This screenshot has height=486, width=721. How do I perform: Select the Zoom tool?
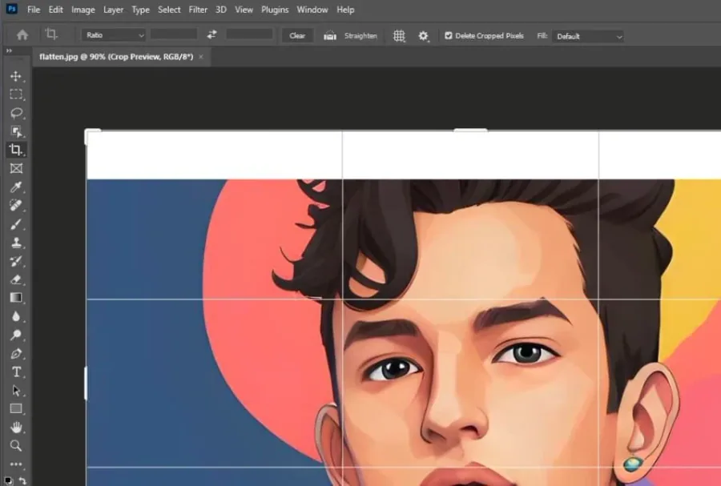[16, 446]
